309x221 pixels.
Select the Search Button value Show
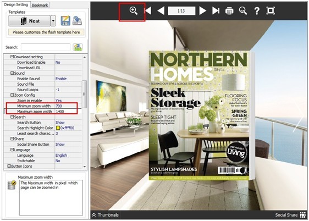point(60,122)
